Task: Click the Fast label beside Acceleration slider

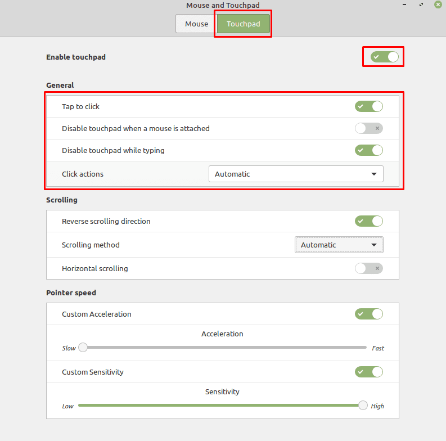Action: (378, 348)
